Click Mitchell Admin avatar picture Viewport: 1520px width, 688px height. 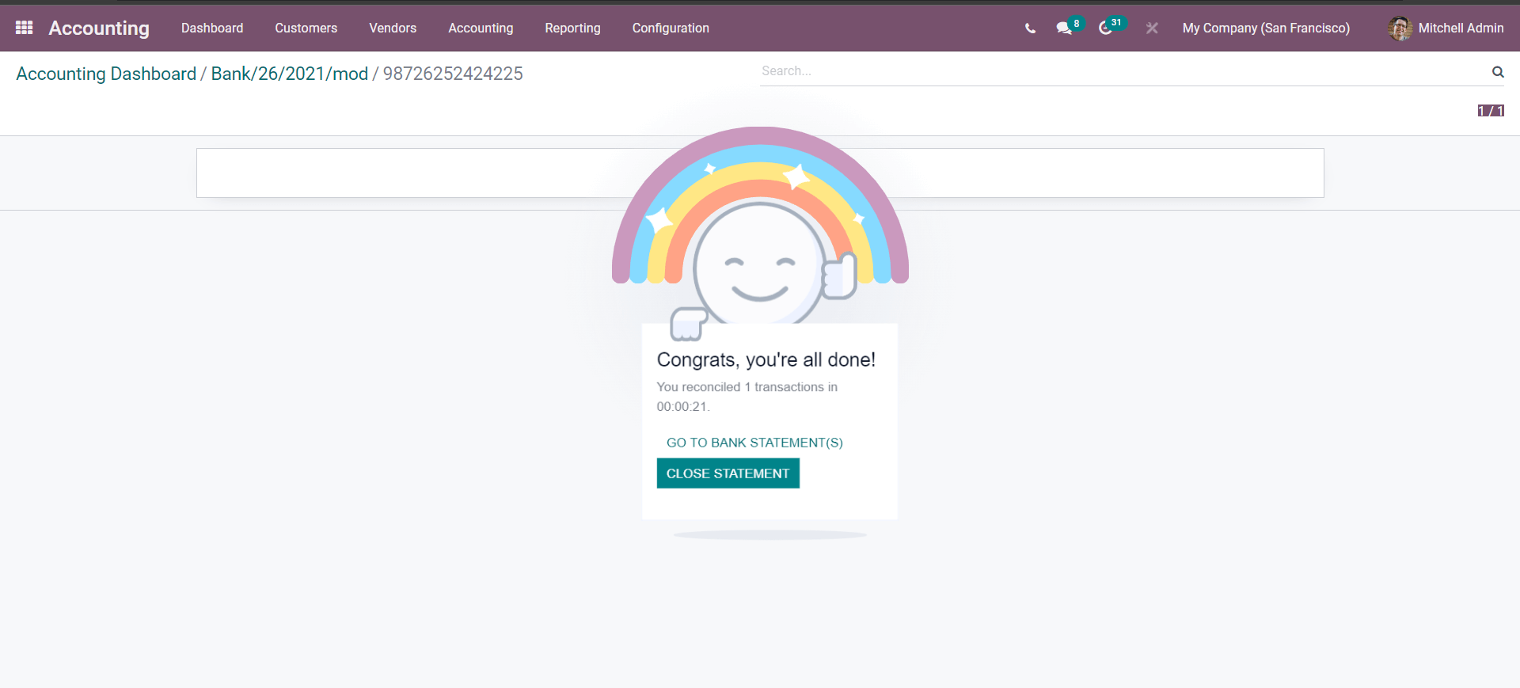tap(1400, 29)
